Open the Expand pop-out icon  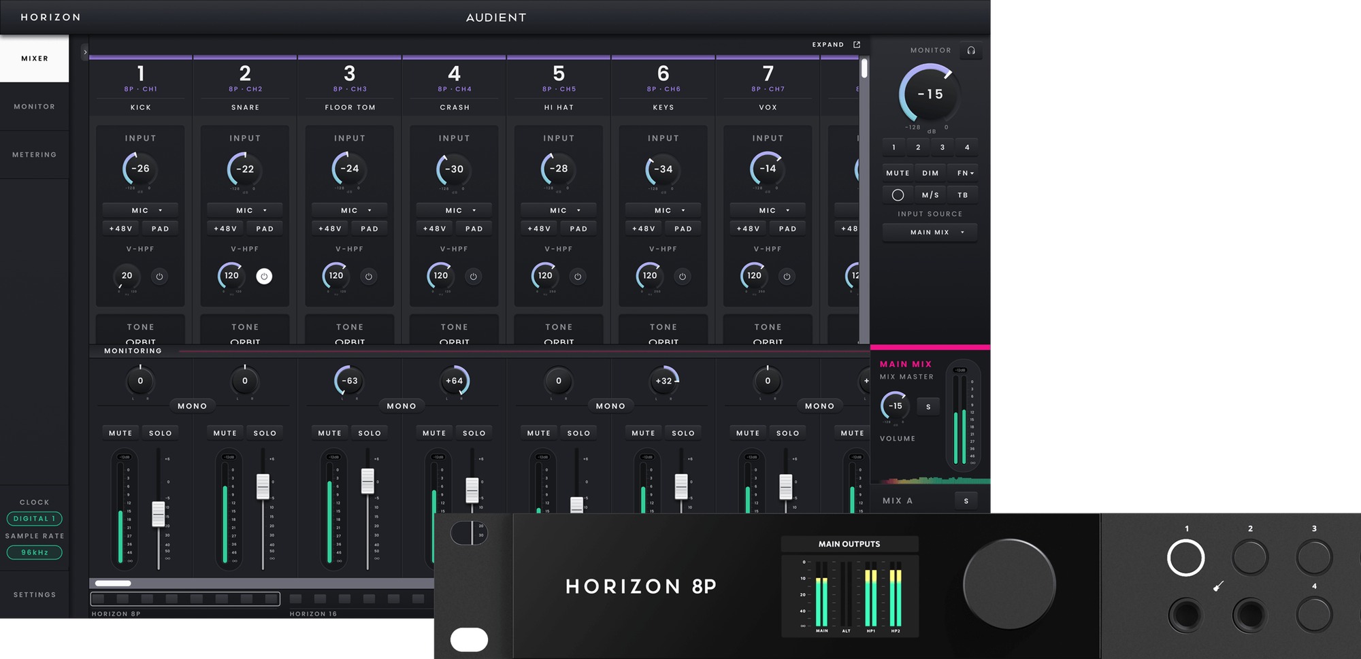857,45
